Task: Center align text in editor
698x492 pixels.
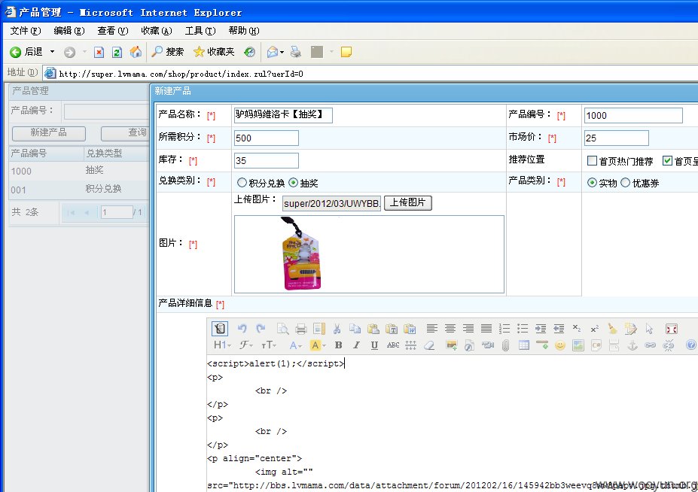Action: point(450,329)
